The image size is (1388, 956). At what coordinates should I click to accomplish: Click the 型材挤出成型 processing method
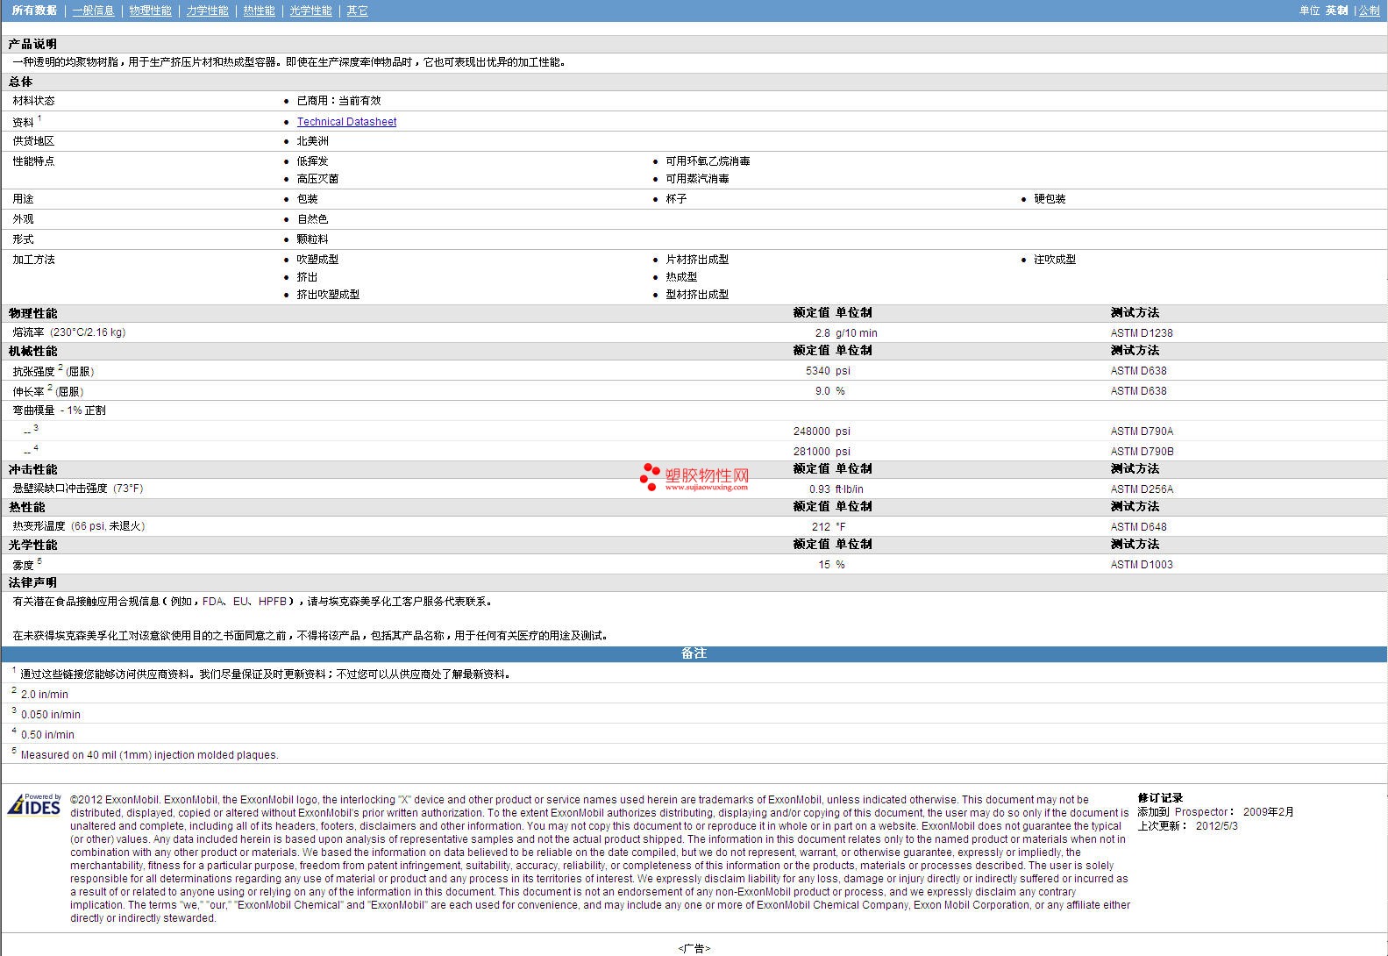[x=697, y=295]
